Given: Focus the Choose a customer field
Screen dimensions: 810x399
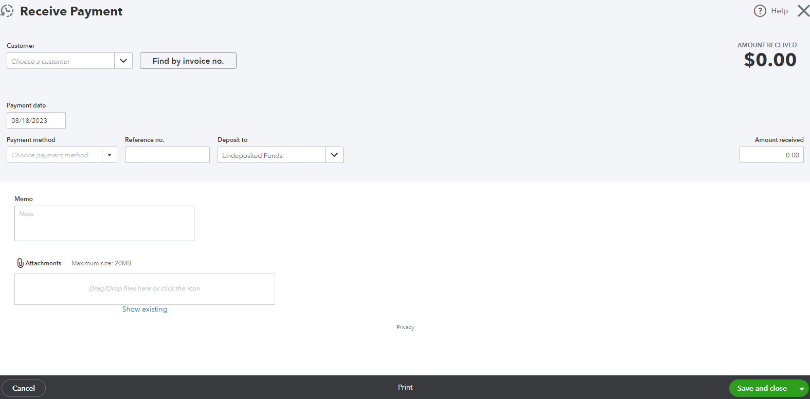Looking at the screenshot, I should tap(61, 61).
